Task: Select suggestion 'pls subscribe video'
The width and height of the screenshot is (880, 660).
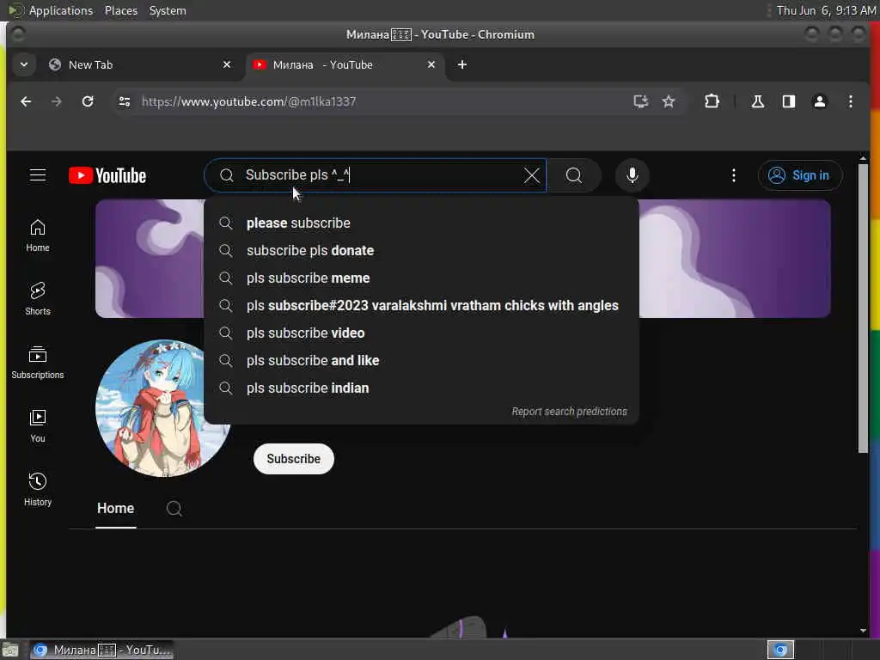Action: 421,333
